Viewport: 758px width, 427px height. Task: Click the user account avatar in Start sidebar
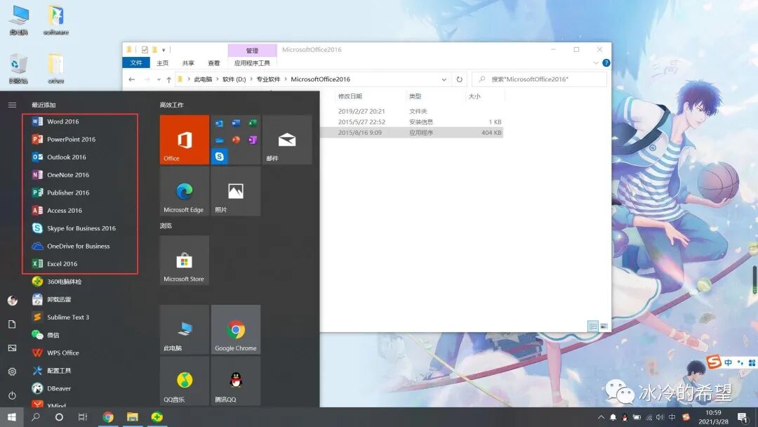click(12, 301)
